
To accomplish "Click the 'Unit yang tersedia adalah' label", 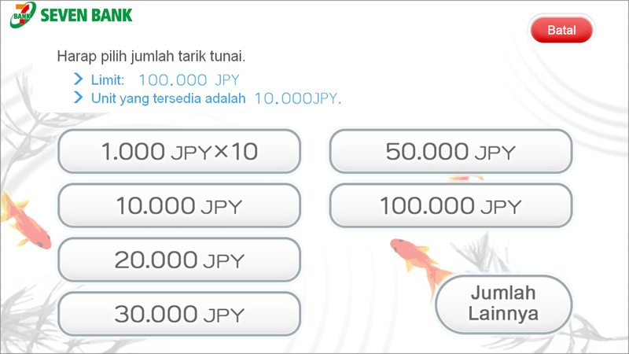I will [168, 98].
